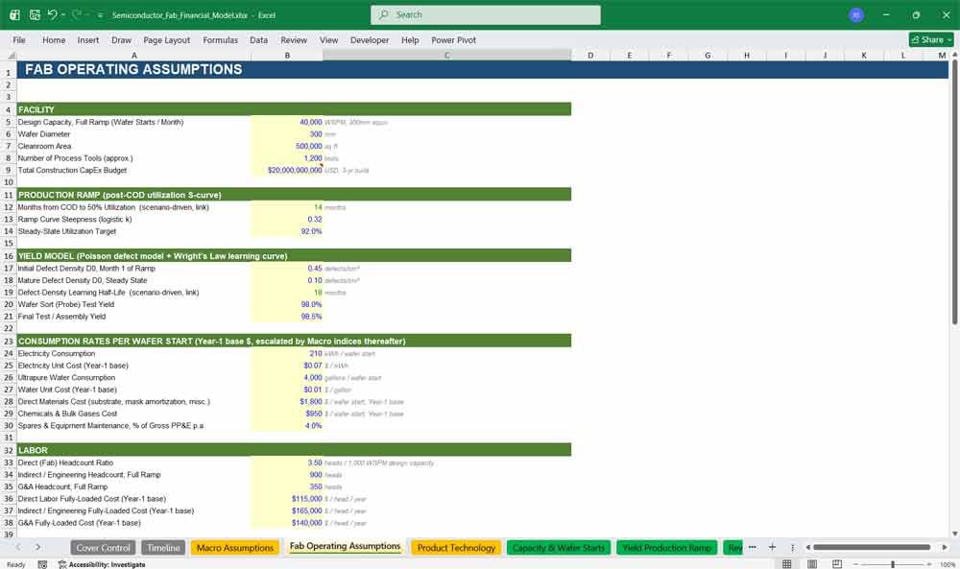Viewport: 960px width, 569px height.
Task: Click the horizontal scrollbar right arrow
Action: point(945,547)
